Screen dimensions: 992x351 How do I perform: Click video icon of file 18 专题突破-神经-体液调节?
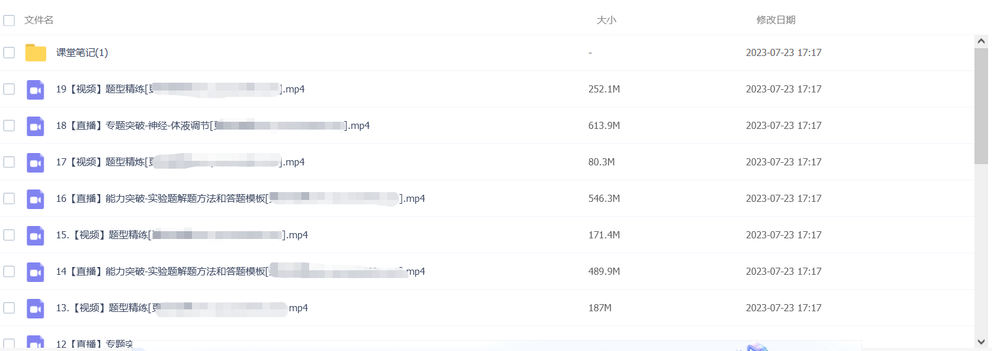[35, 126]
